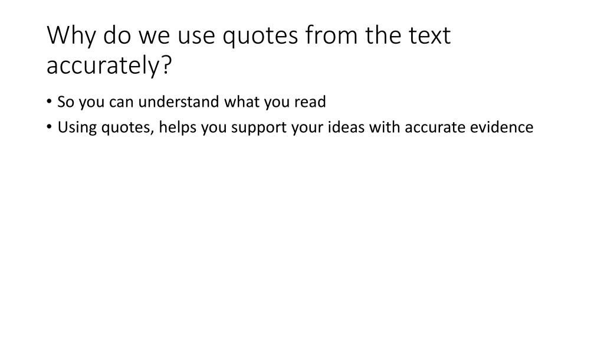The image size is (604, 340).
Task: Select the word "text" in the title
Action: pyautogui.click(x=429, y=35)
